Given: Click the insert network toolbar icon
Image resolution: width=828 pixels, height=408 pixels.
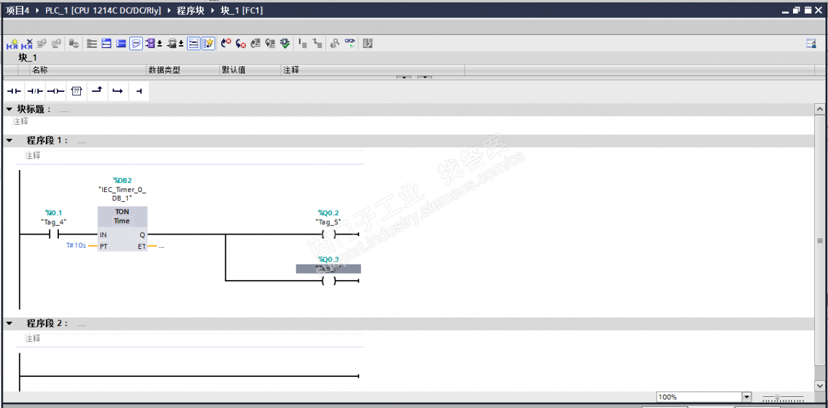Looking at the screenshot, I should [12, 44].
